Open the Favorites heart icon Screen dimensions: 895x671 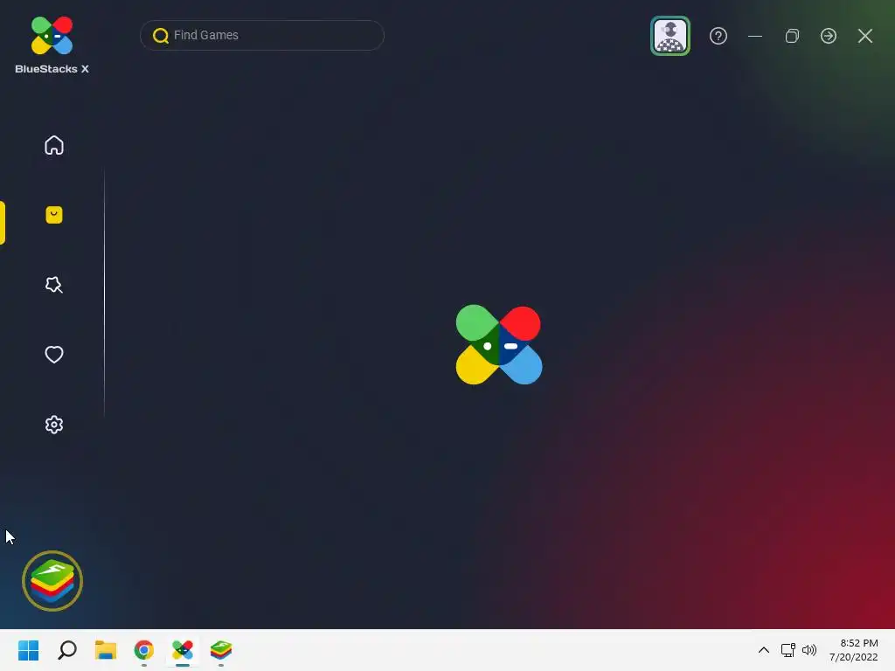[54, 355]
